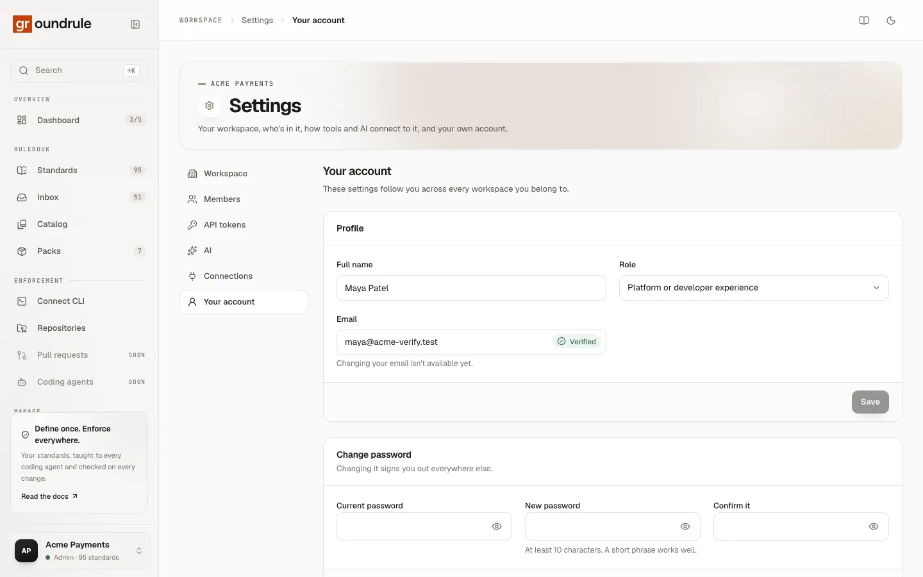
Task: Open the Workspace settings tab
Action: 244,174
